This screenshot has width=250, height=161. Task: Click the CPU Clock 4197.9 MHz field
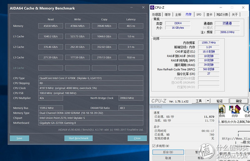91,88
